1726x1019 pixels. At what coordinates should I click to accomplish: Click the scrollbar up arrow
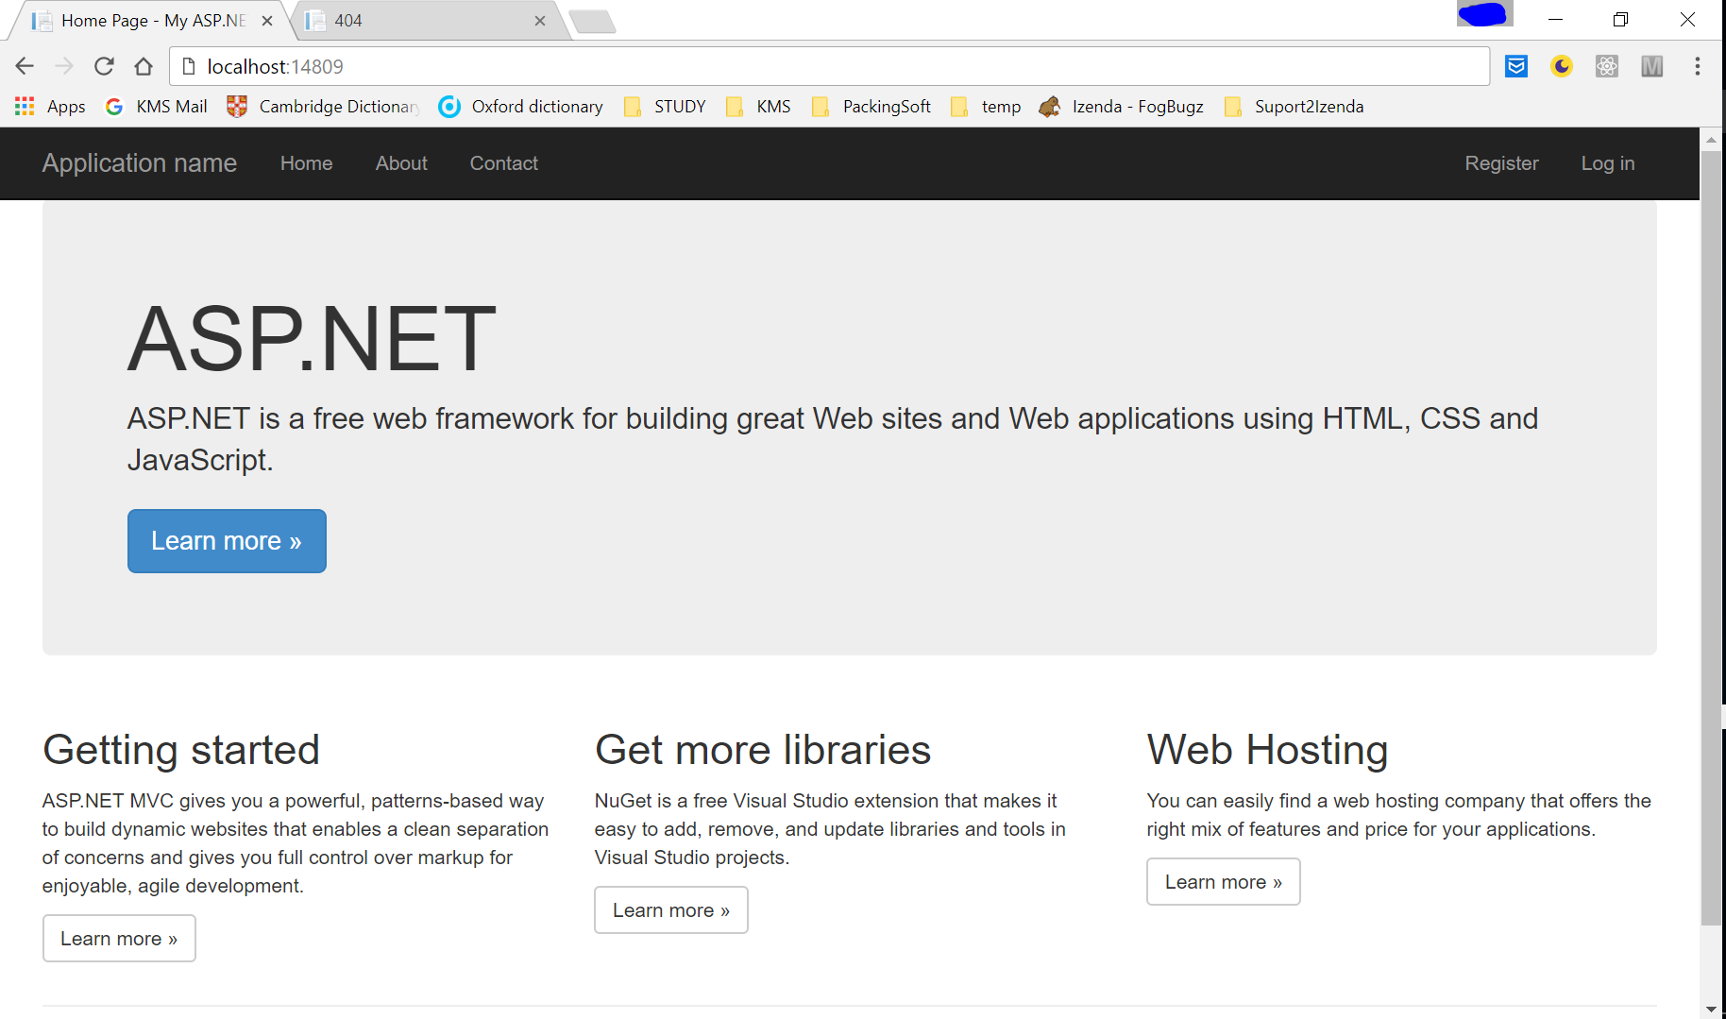pos(1711,140)
